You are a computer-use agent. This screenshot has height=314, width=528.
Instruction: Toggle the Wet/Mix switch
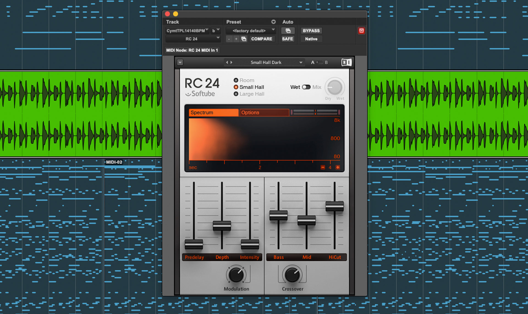click(x=306, y=87)
